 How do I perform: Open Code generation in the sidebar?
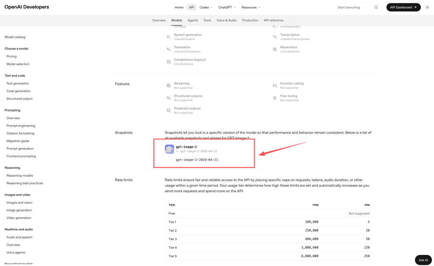coord(19,91)
